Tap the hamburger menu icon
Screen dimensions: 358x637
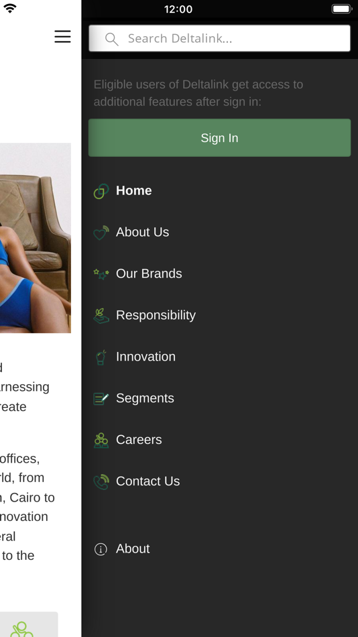coord(62,37)
